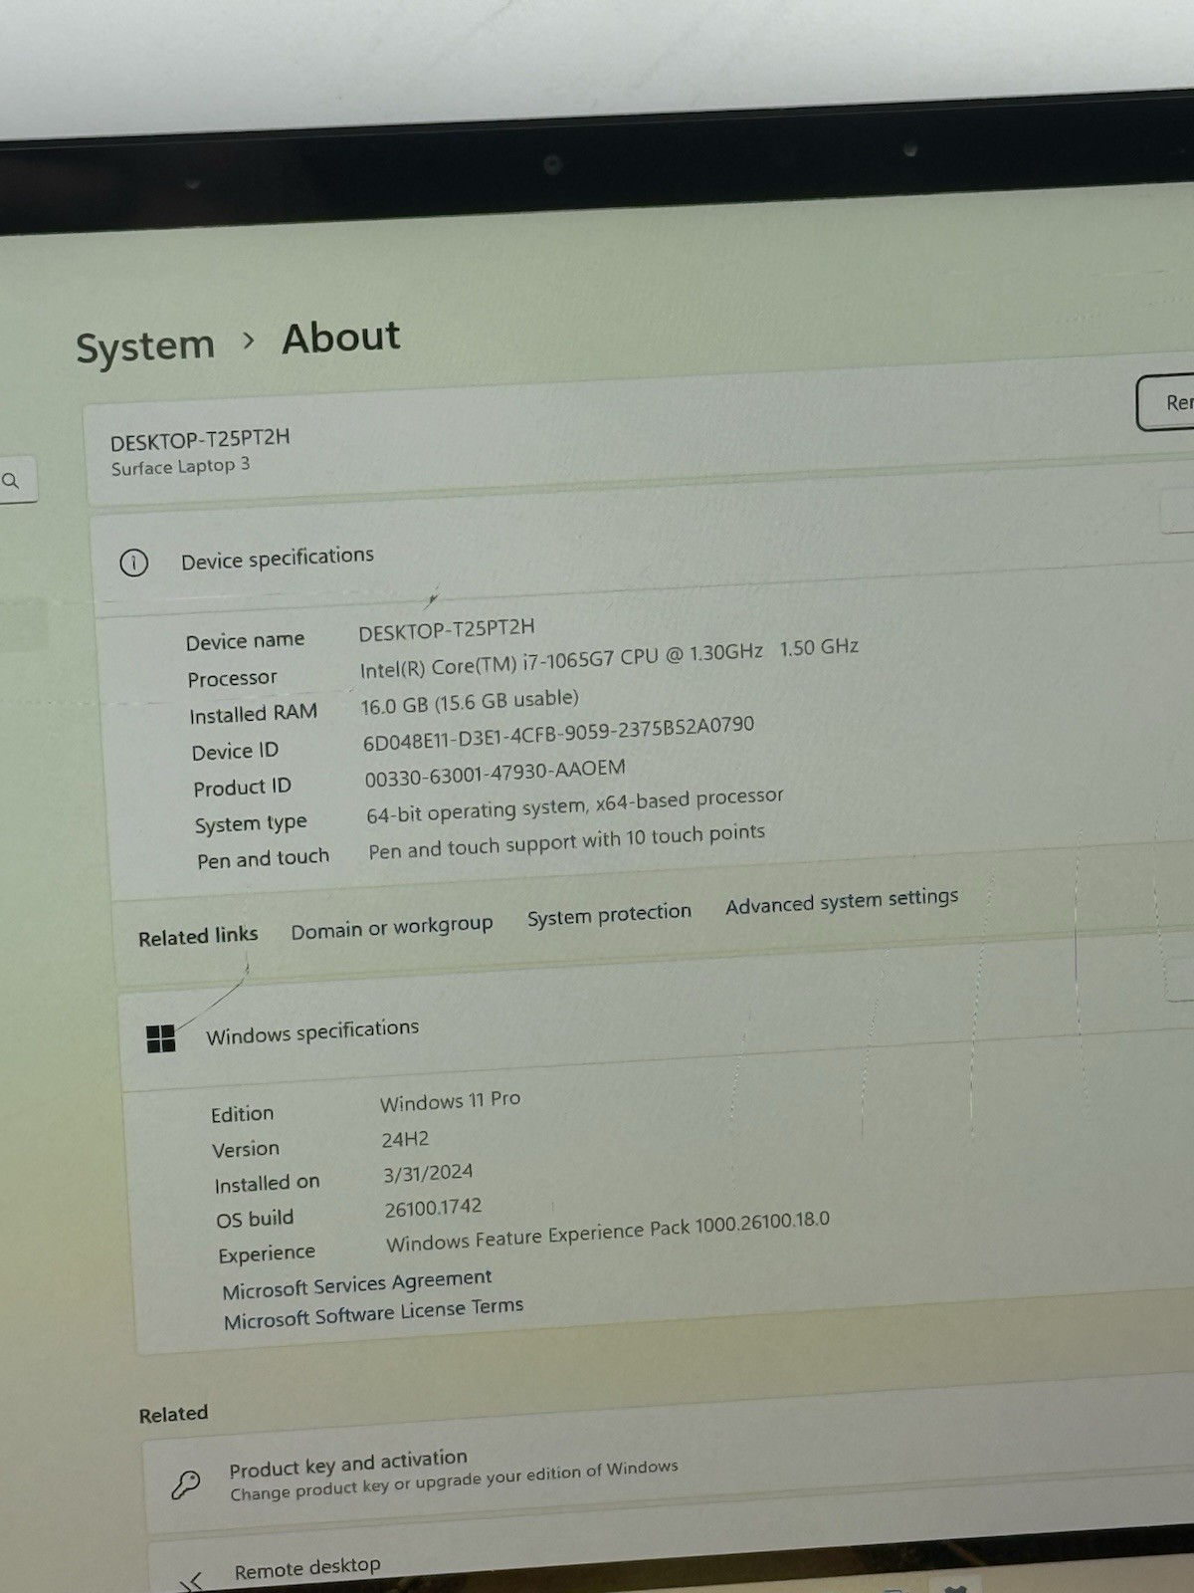Open Microsoft Services Agreement link

[357, 1284]
